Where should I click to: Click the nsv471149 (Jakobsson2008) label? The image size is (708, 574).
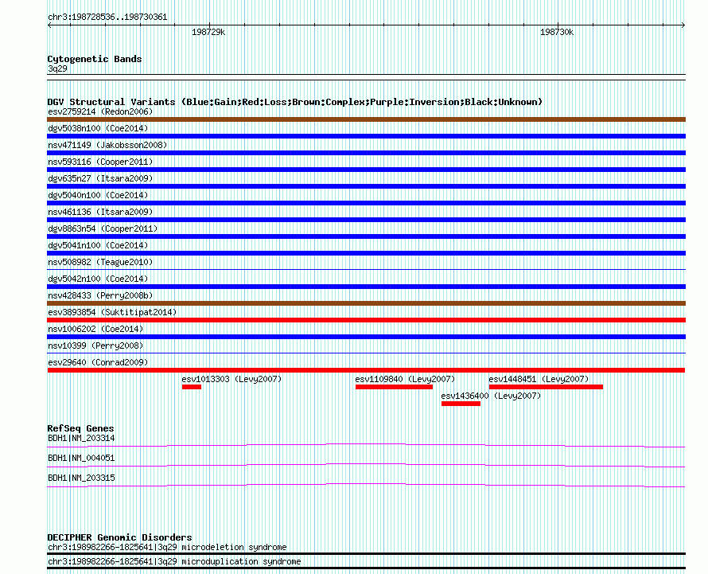107,145
